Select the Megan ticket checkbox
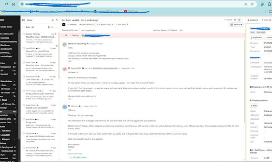The height and width of the screenshot is (162, 272). point(24,105)
